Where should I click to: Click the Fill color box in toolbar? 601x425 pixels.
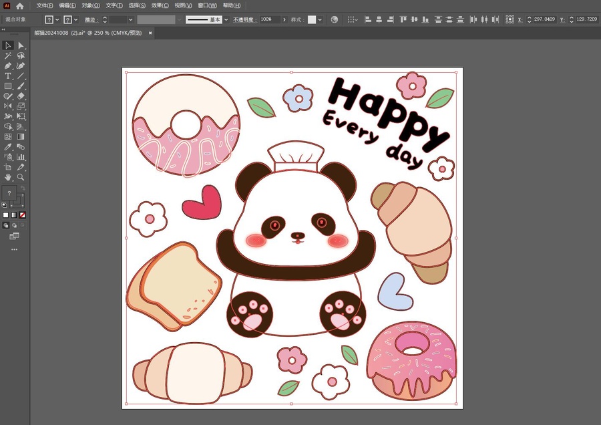pyautogui.click(x=9, y=193)
